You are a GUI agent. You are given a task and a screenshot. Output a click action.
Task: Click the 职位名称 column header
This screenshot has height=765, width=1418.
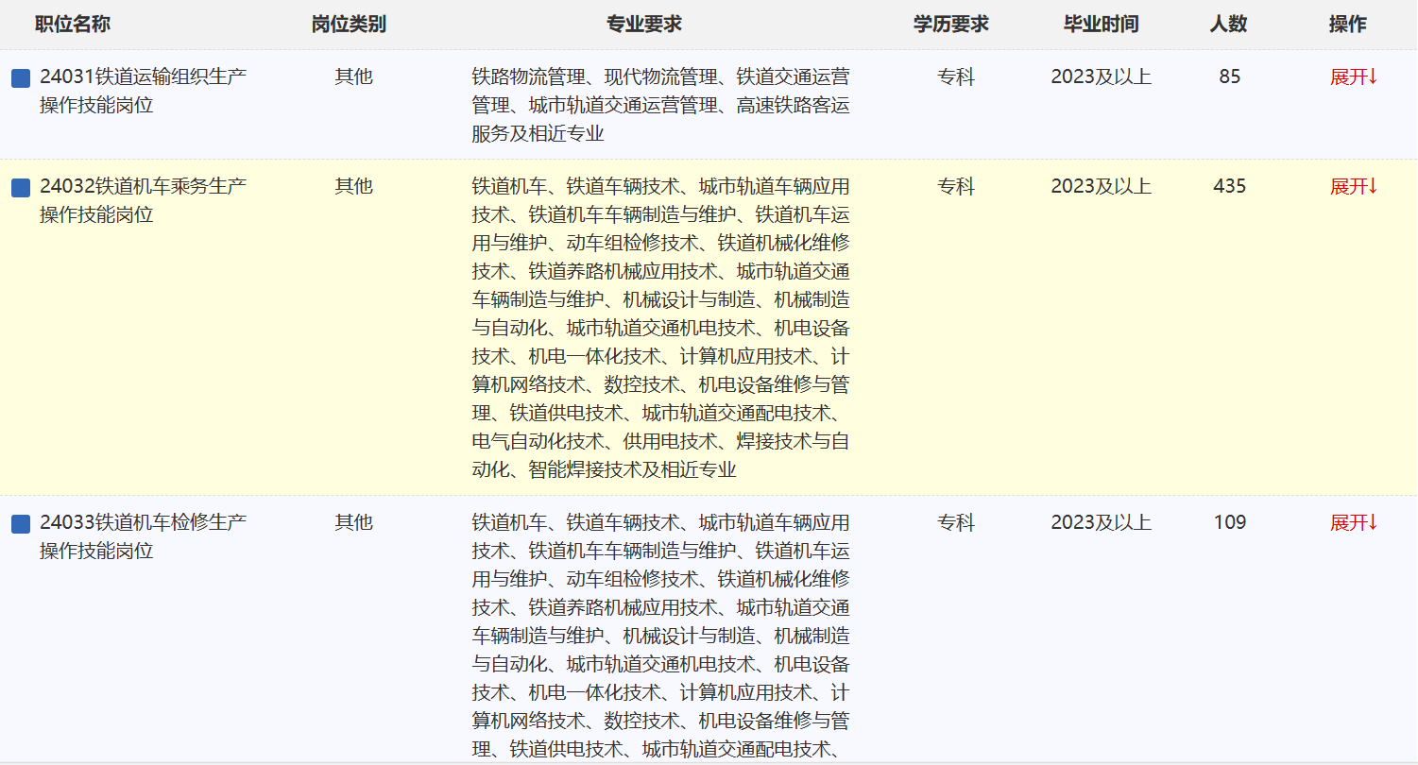pos(73,25)
